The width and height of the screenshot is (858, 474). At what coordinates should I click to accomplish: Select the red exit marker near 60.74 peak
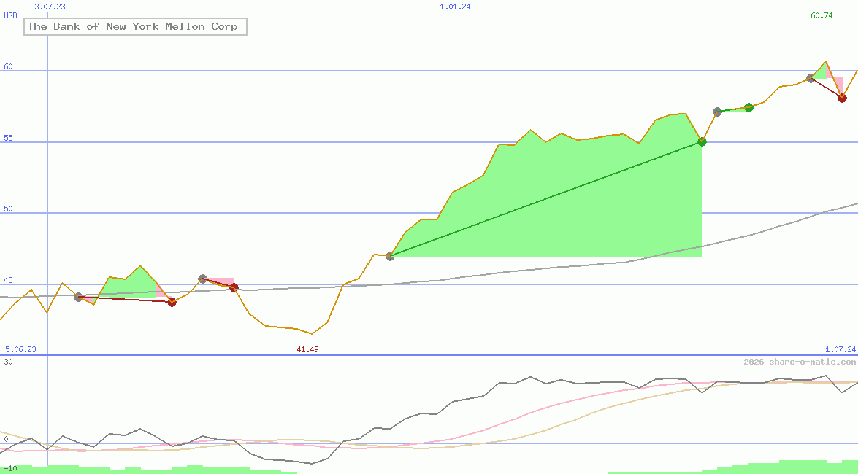(x=842, y=98)
